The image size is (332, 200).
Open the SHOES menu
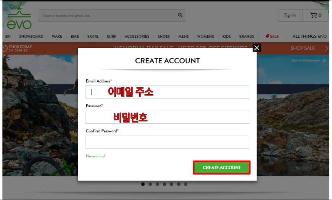coord(164,36)
